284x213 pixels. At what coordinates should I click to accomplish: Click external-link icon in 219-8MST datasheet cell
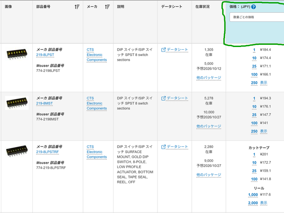pos(163,98)
